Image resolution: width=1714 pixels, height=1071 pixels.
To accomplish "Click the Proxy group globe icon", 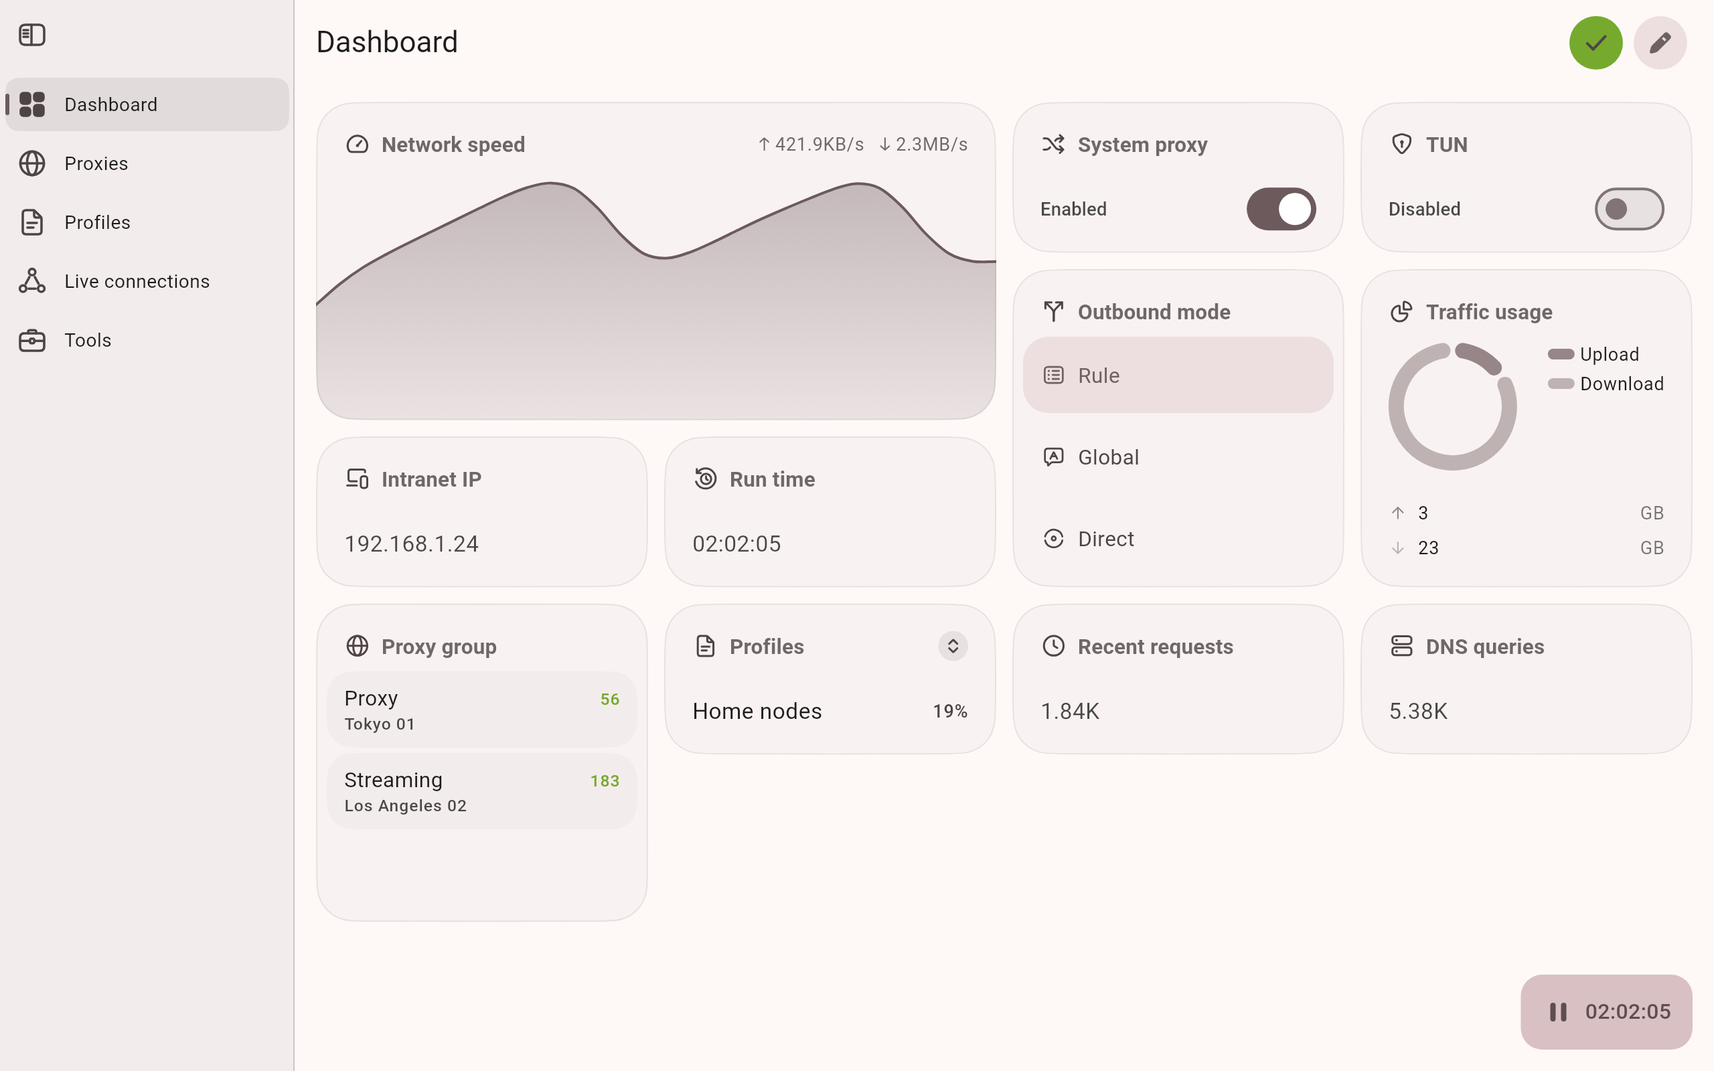I will click(357, 646).
